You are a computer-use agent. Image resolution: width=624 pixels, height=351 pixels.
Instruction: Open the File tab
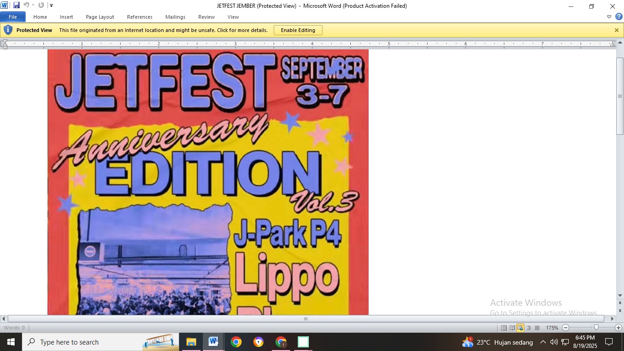tap(13, 17)
